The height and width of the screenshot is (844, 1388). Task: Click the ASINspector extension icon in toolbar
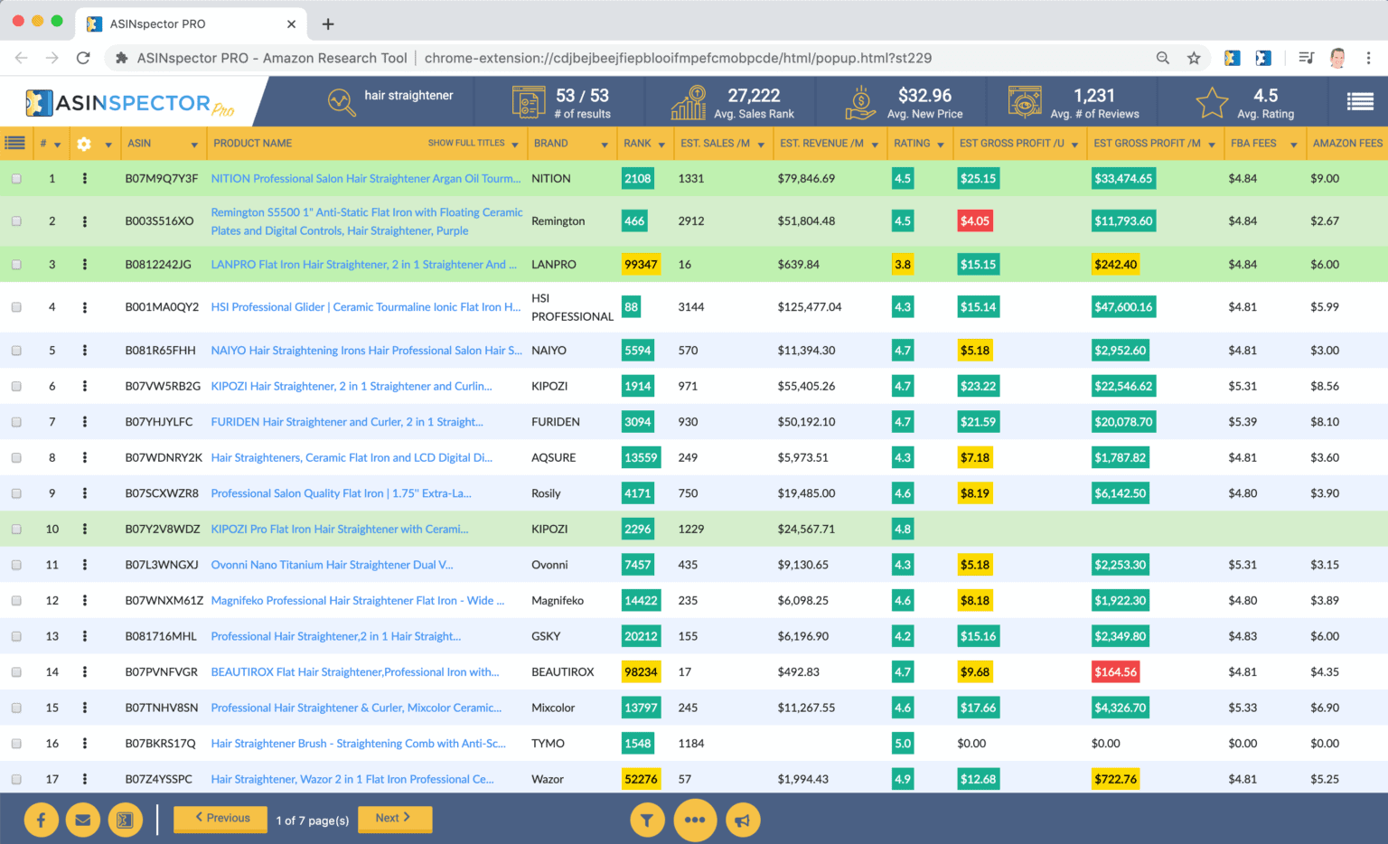pos(1232,58)
